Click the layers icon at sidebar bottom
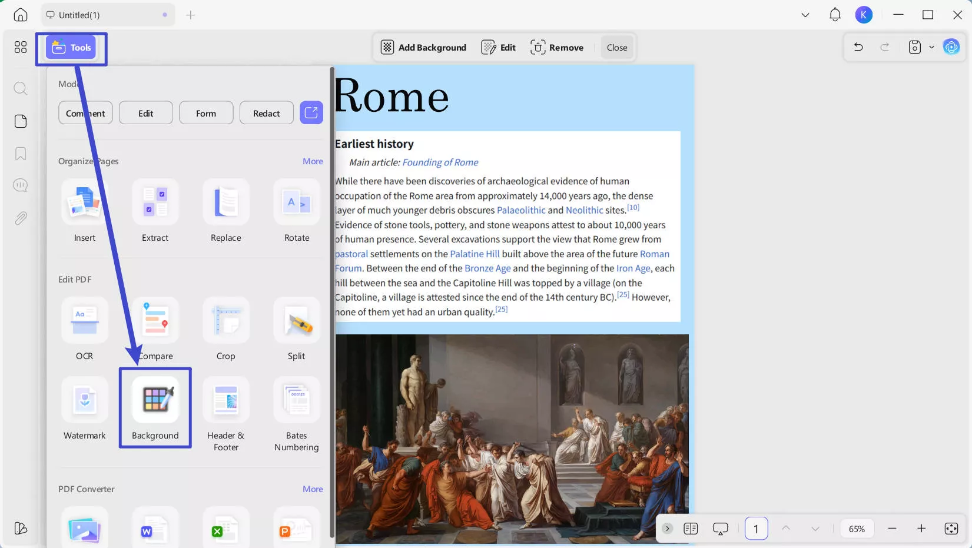972x548 pixels. [x=21, y=528]
